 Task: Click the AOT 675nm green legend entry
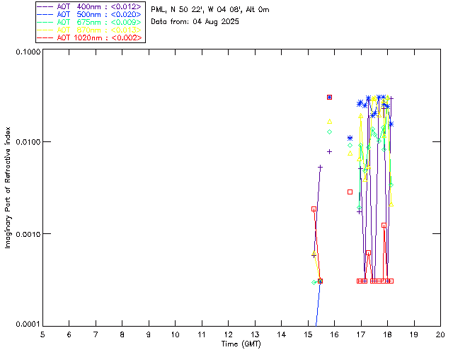coord(89,22)
